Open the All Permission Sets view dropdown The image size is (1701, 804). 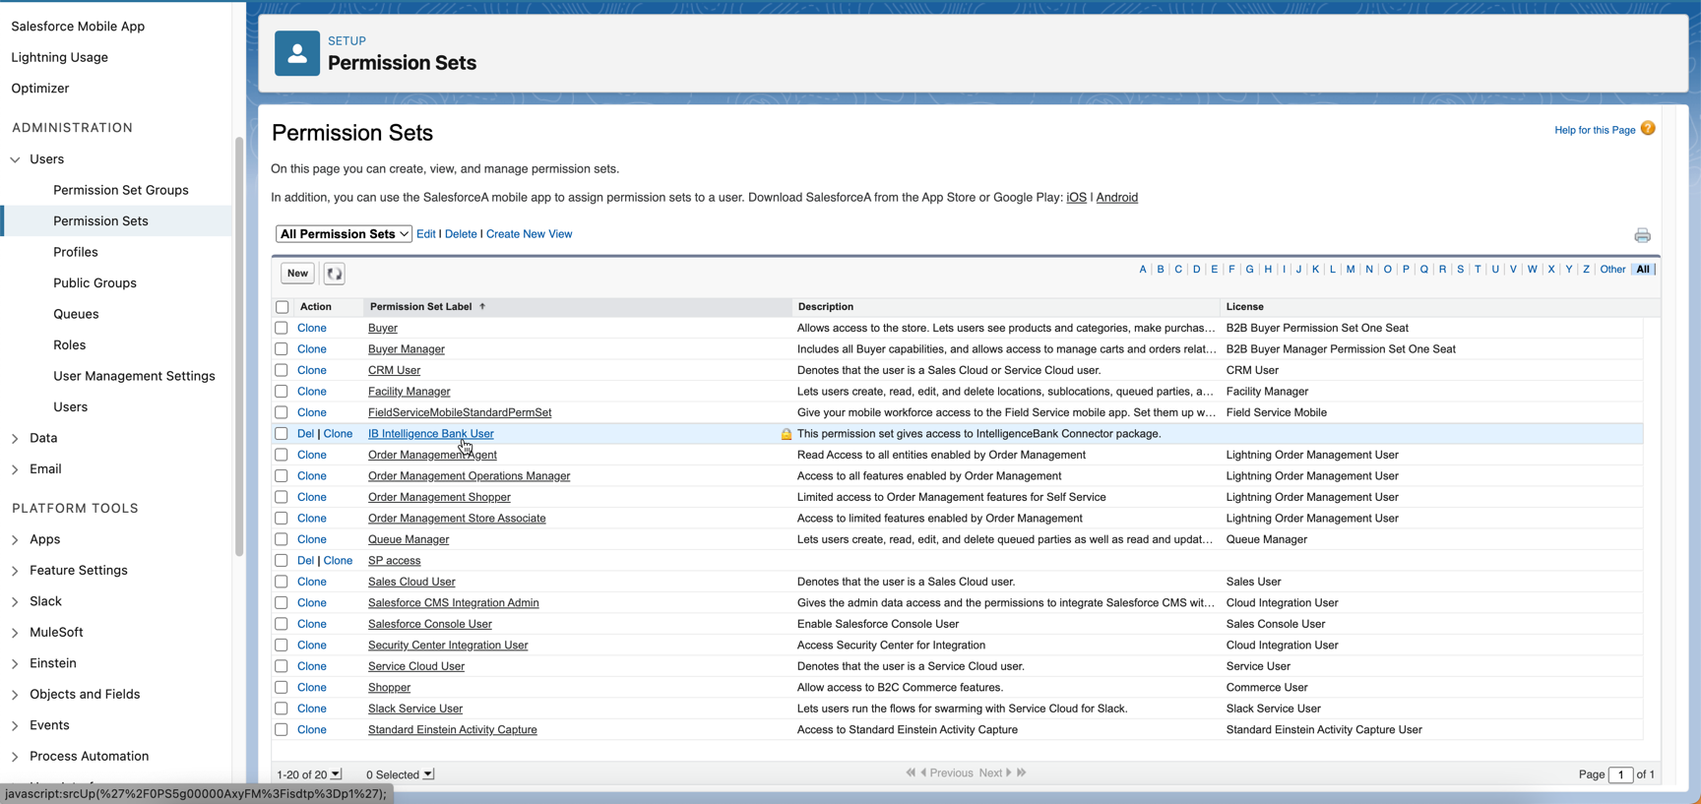[x=344, y=234]
